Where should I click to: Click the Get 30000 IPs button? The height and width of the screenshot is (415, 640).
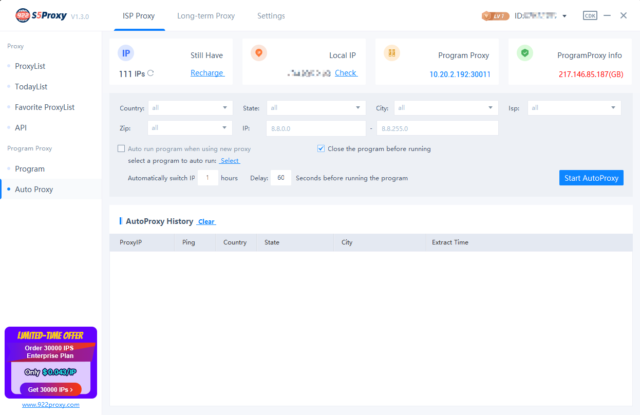(x=51, y=390)
